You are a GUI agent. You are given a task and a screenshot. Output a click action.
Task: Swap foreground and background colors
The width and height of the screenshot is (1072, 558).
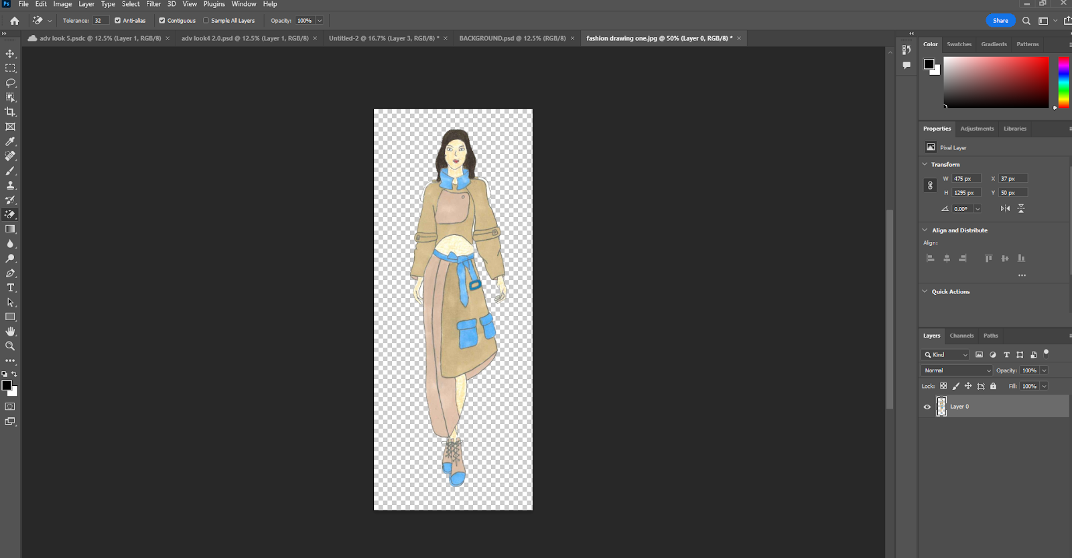[x=14, y=374]
